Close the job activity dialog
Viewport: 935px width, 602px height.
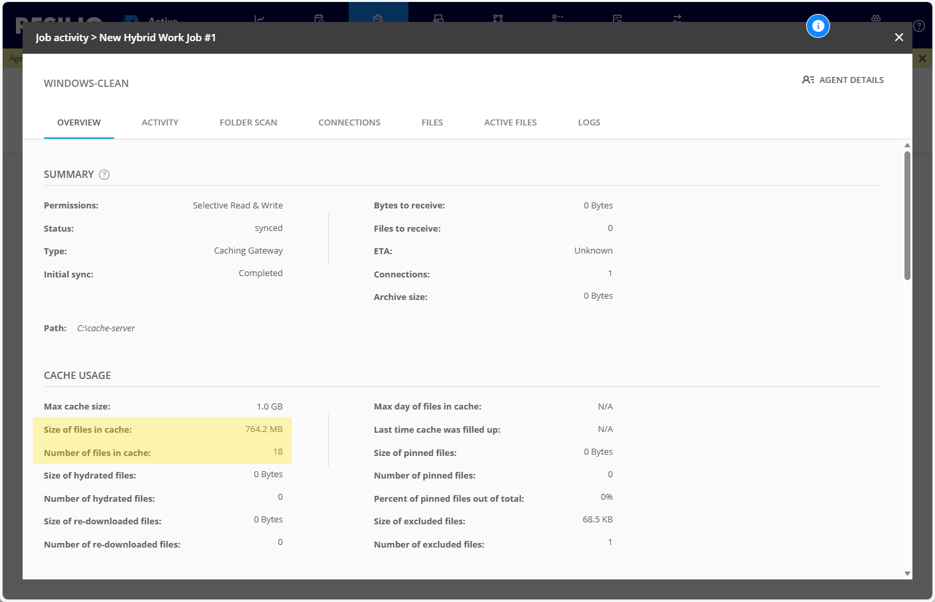coord(898,37)
